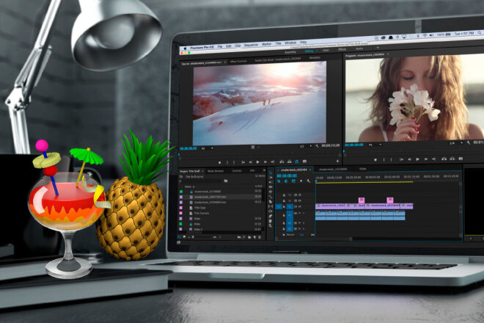Sort Project list by Name column

tap(189, 186)
